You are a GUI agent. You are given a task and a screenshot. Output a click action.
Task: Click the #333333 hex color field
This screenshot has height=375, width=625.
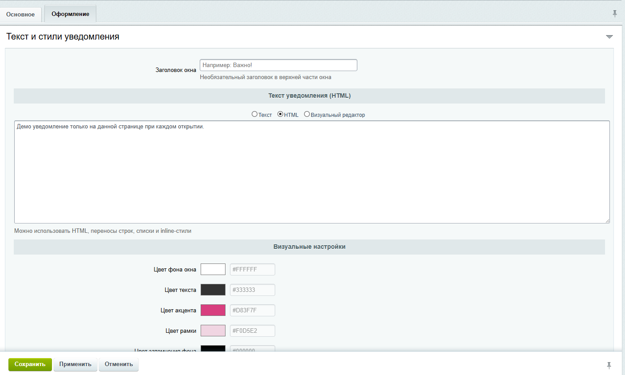[253, 290]
